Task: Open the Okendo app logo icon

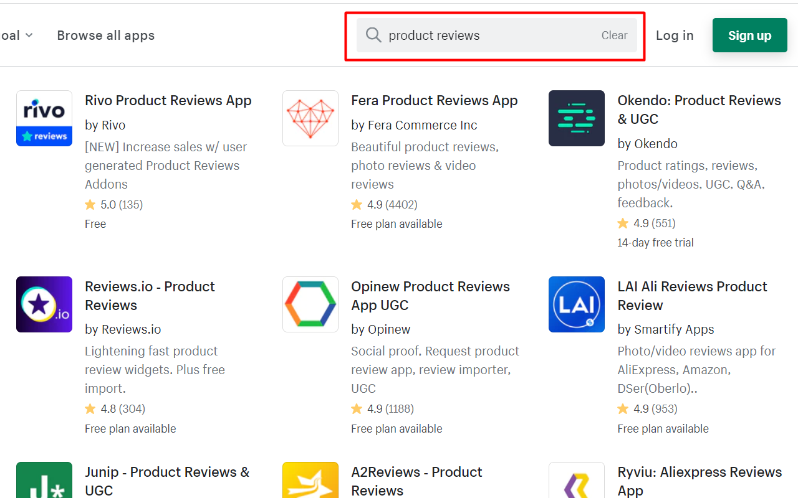Action: click(x=577, y=118)
